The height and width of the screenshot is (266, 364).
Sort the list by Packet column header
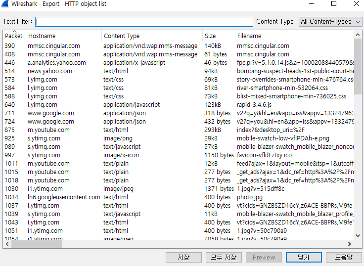[13, 36]
